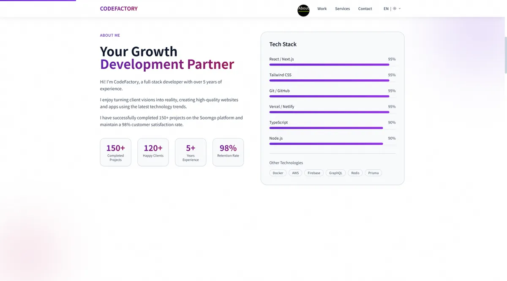Click the CODEFACTORY logo
The height and width of the screenshot is (281, 507).
point(119,8)
